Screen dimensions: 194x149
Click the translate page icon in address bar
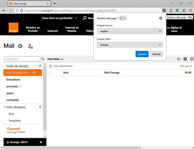164,10
